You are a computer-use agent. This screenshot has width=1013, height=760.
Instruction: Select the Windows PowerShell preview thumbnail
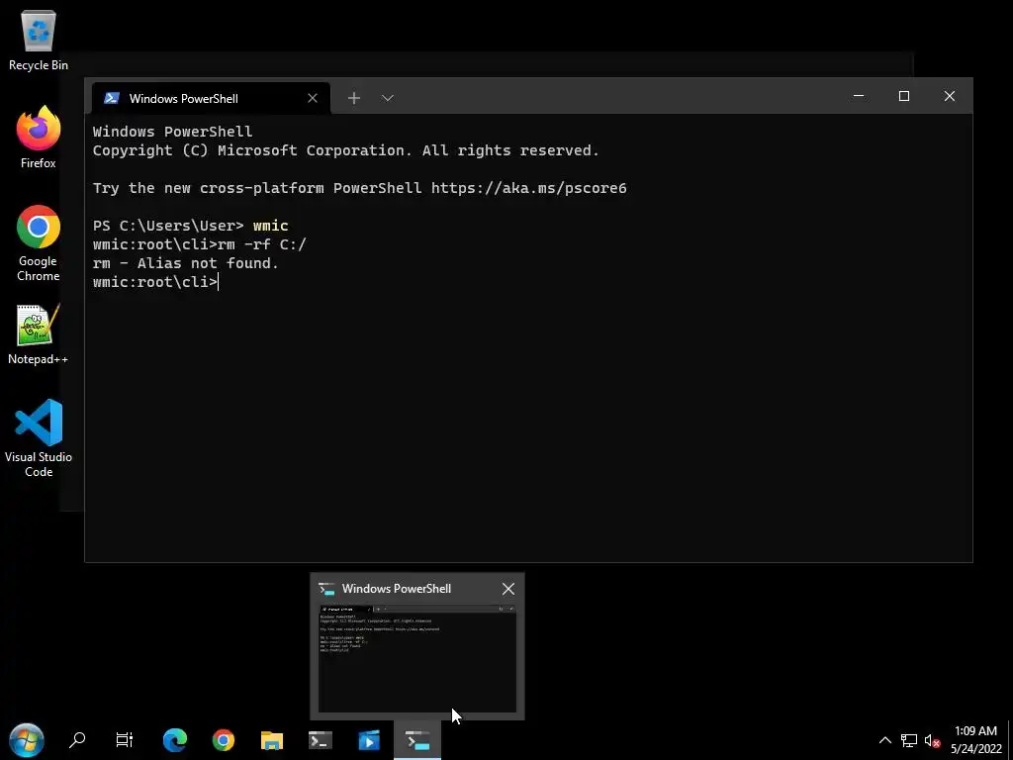[x=417, y=658]
